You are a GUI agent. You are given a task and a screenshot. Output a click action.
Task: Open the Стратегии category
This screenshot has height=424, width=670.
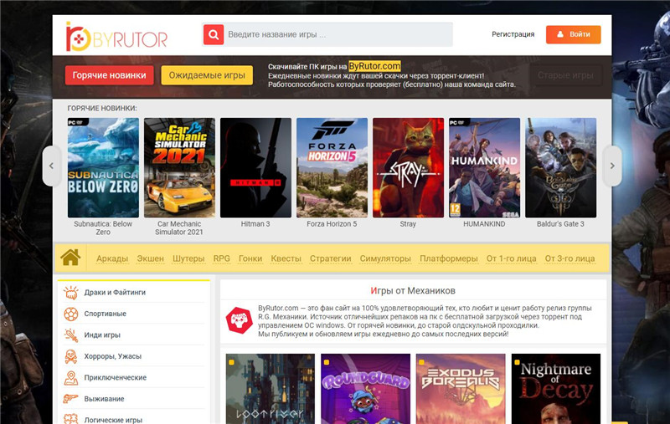330,258
